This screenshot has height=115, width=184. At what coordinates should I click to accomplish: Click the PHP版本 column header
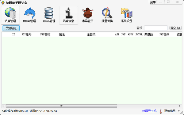click(164, 34)
